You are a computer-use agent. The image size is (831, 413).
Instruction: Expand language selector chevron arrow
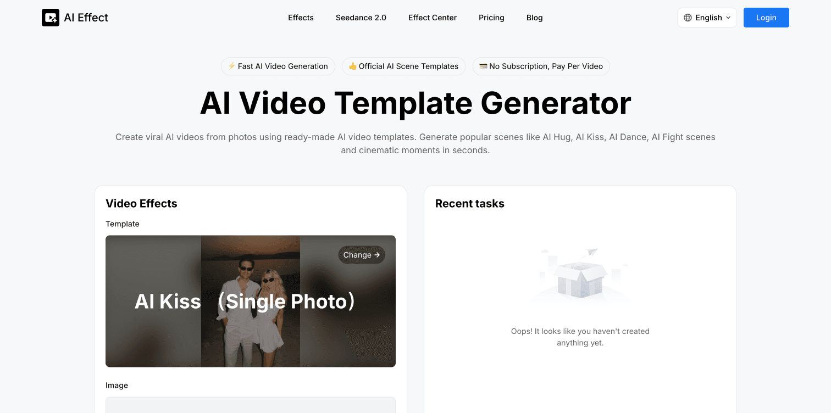(x=728, y=18)
